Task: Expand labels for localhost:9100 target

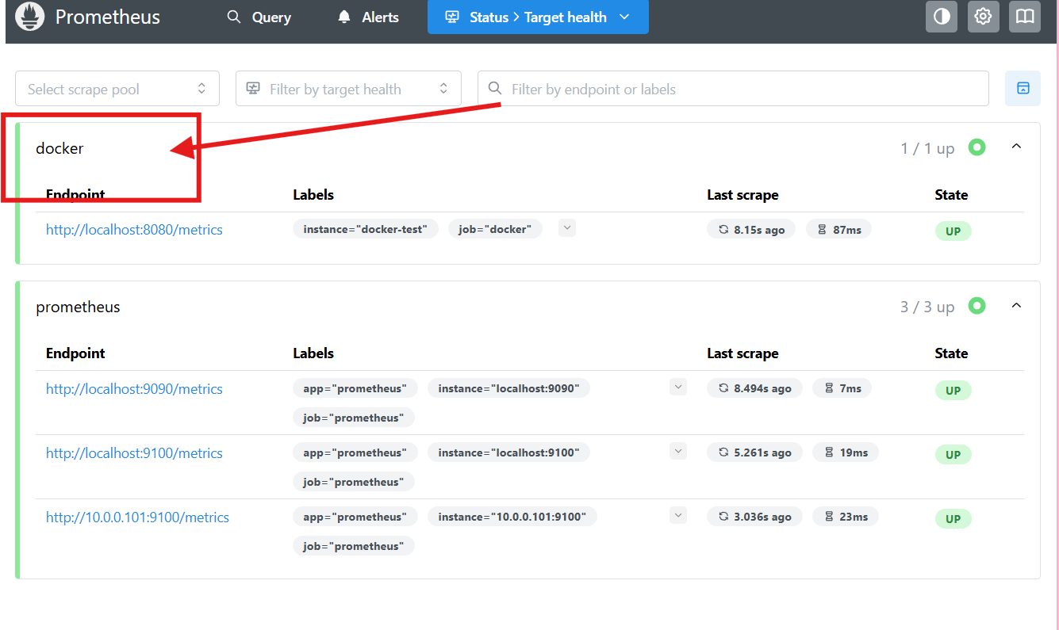Action: click(x=678, y=451)
